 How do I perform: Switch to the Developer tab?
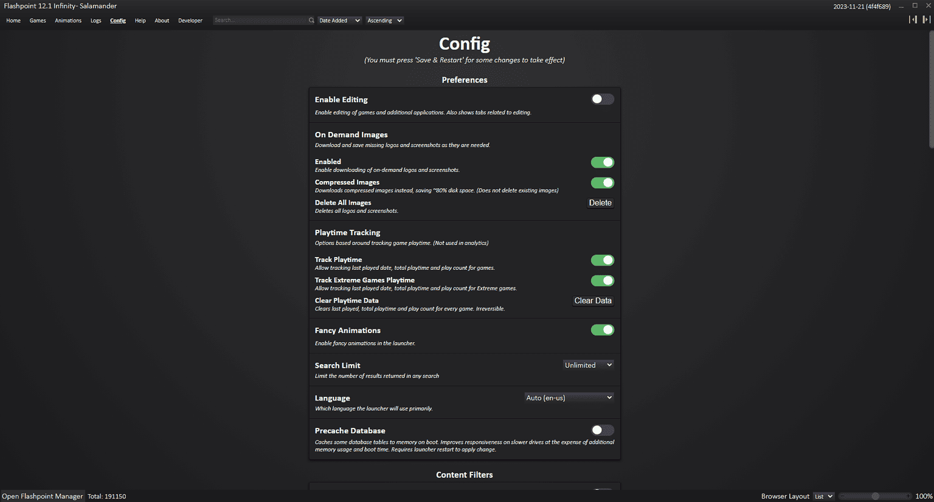click(x=190, y=20)
